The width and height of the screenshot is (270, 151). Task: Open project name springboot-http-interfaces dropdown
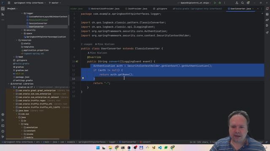[x=30, y=3]
